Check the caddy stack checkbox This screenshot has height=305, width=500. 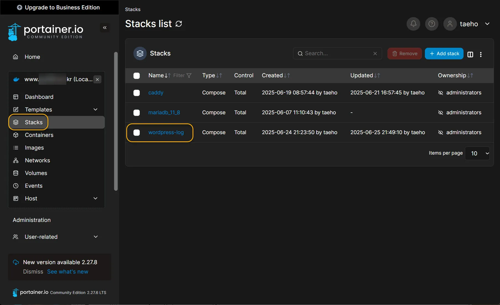[x=137, y=93]
